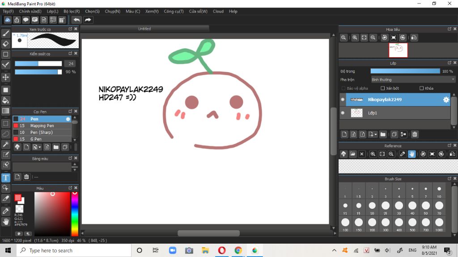Open the Chỉnh sửa(E) menu
Image resolution: width=458 pixels, height=257 pixels.
30,11
